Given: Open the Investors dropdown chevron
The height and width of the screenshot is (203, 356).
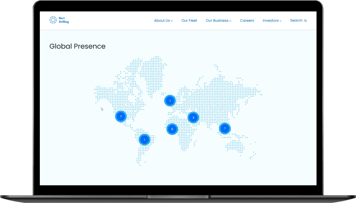Looking at the screenshot, I should click(x=280, y=21).
